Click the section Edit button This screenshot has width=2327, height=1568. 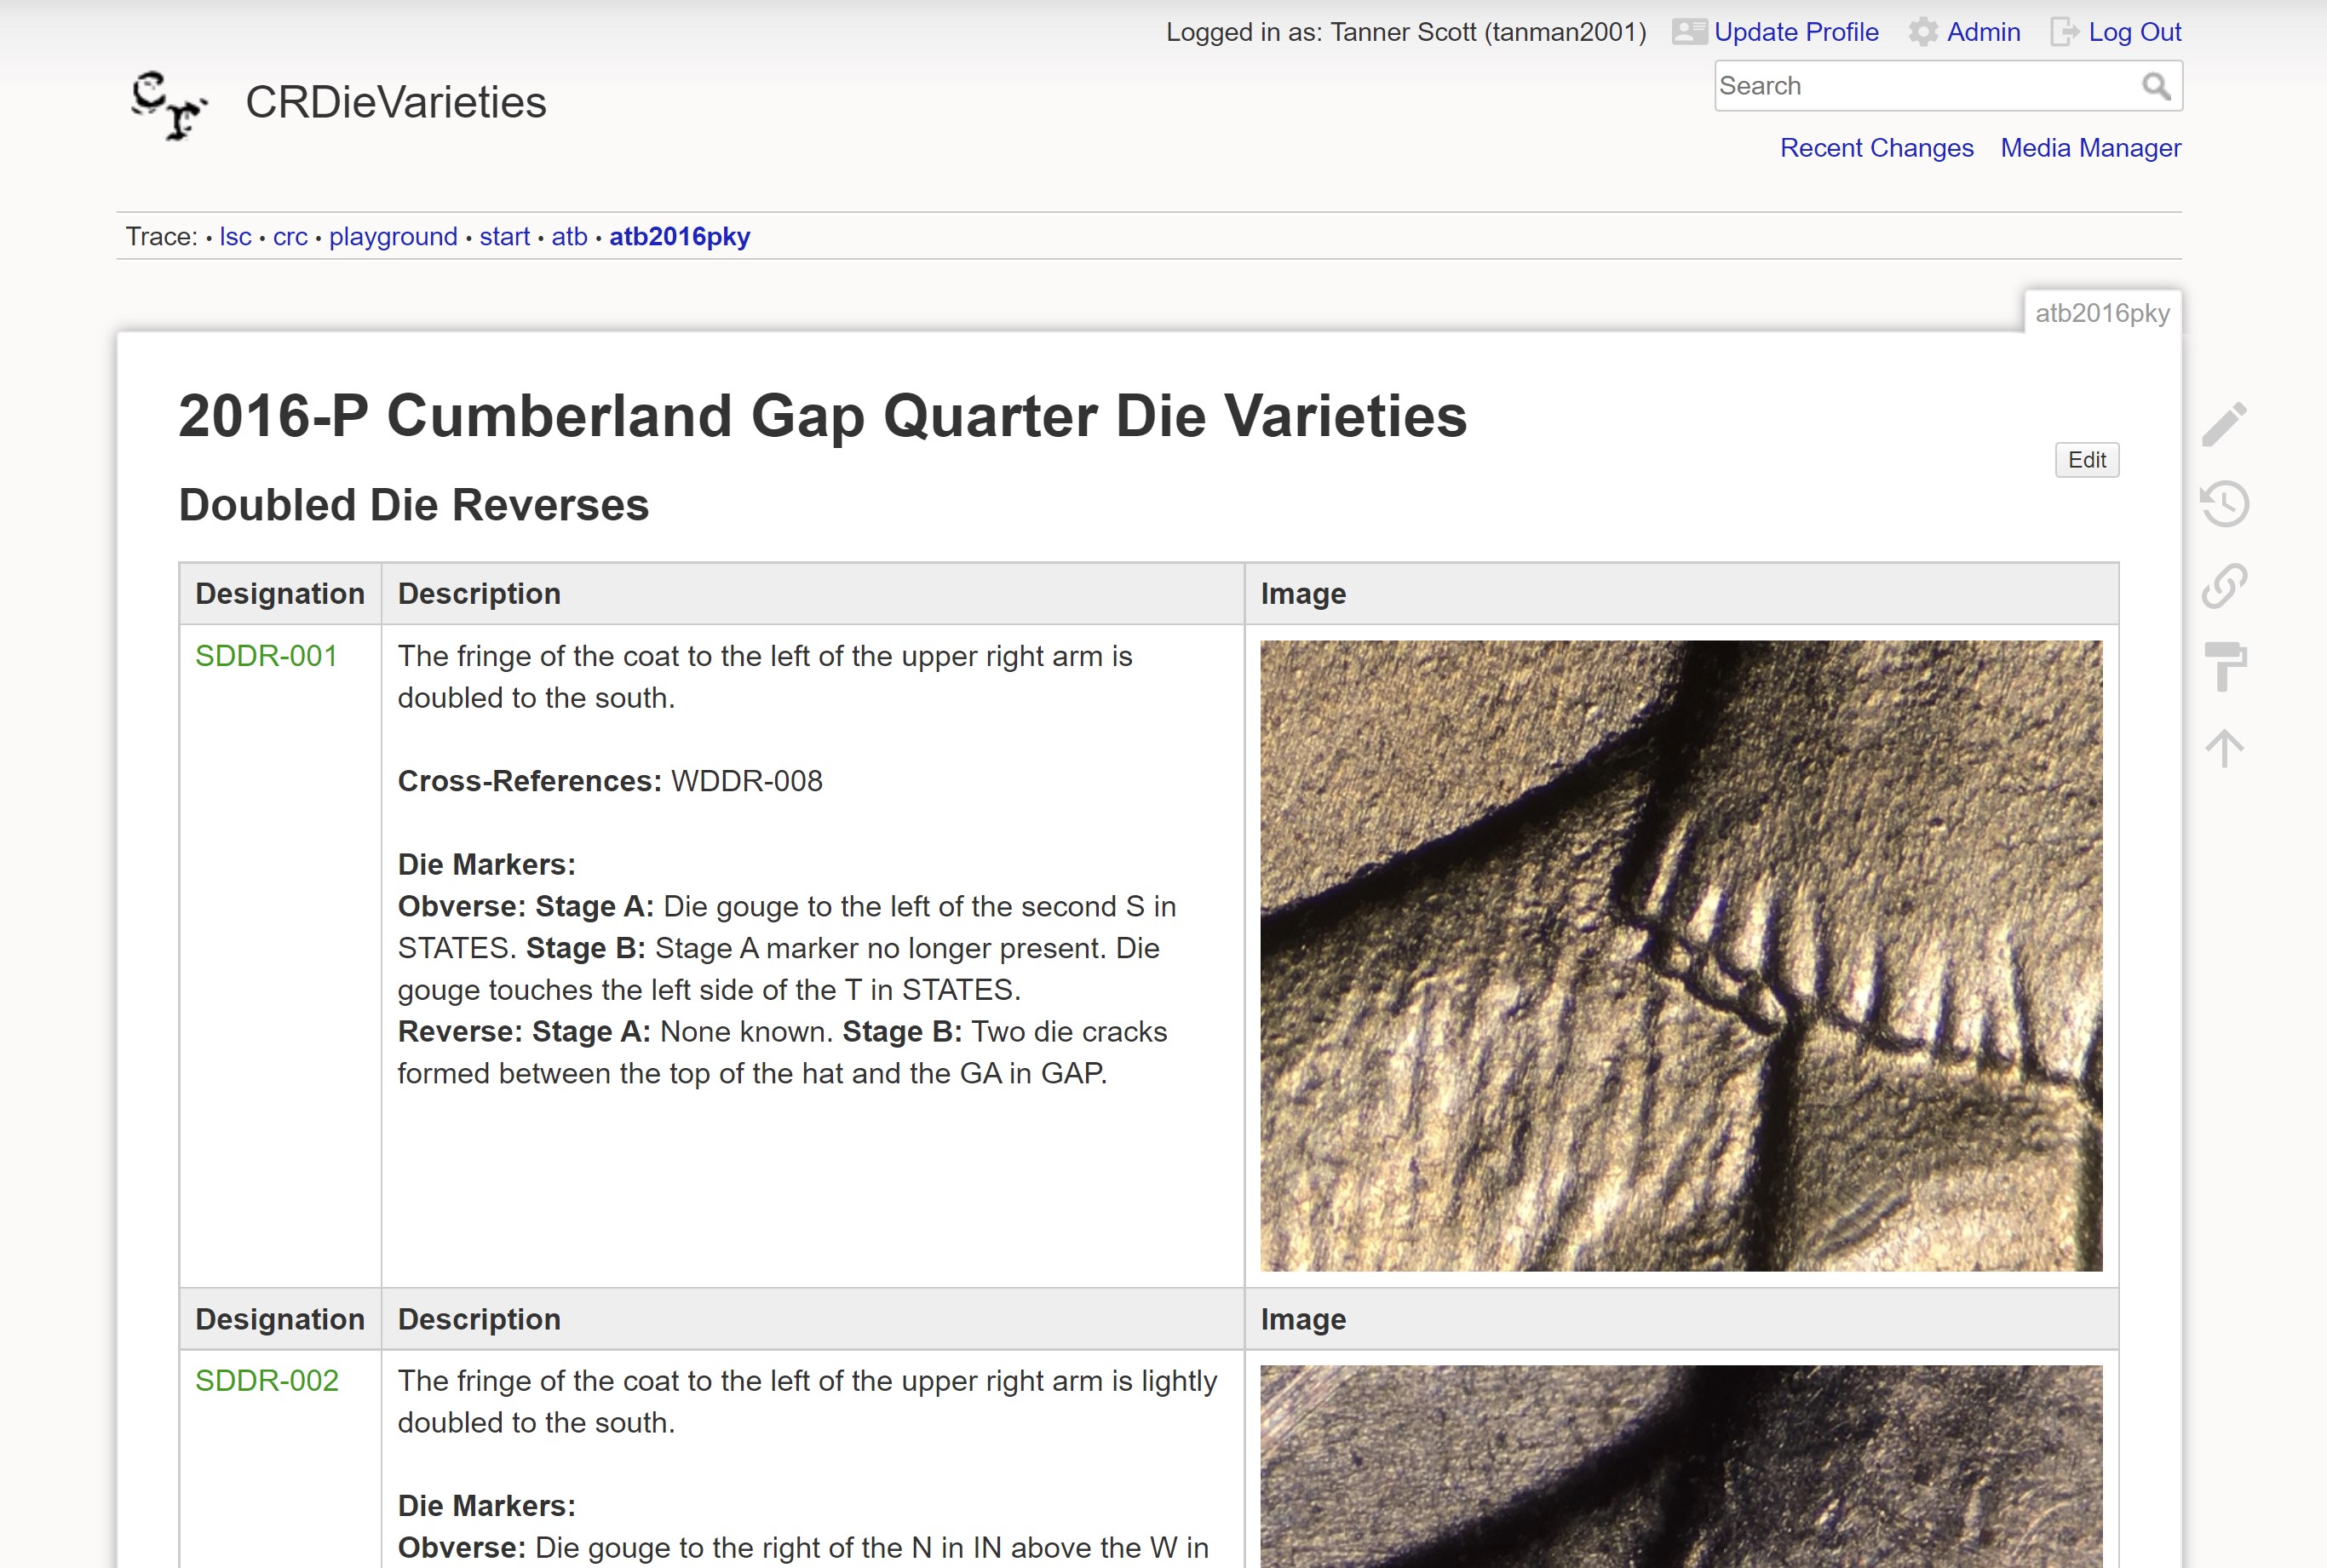pyautogui.click(x=2086, y=460)
